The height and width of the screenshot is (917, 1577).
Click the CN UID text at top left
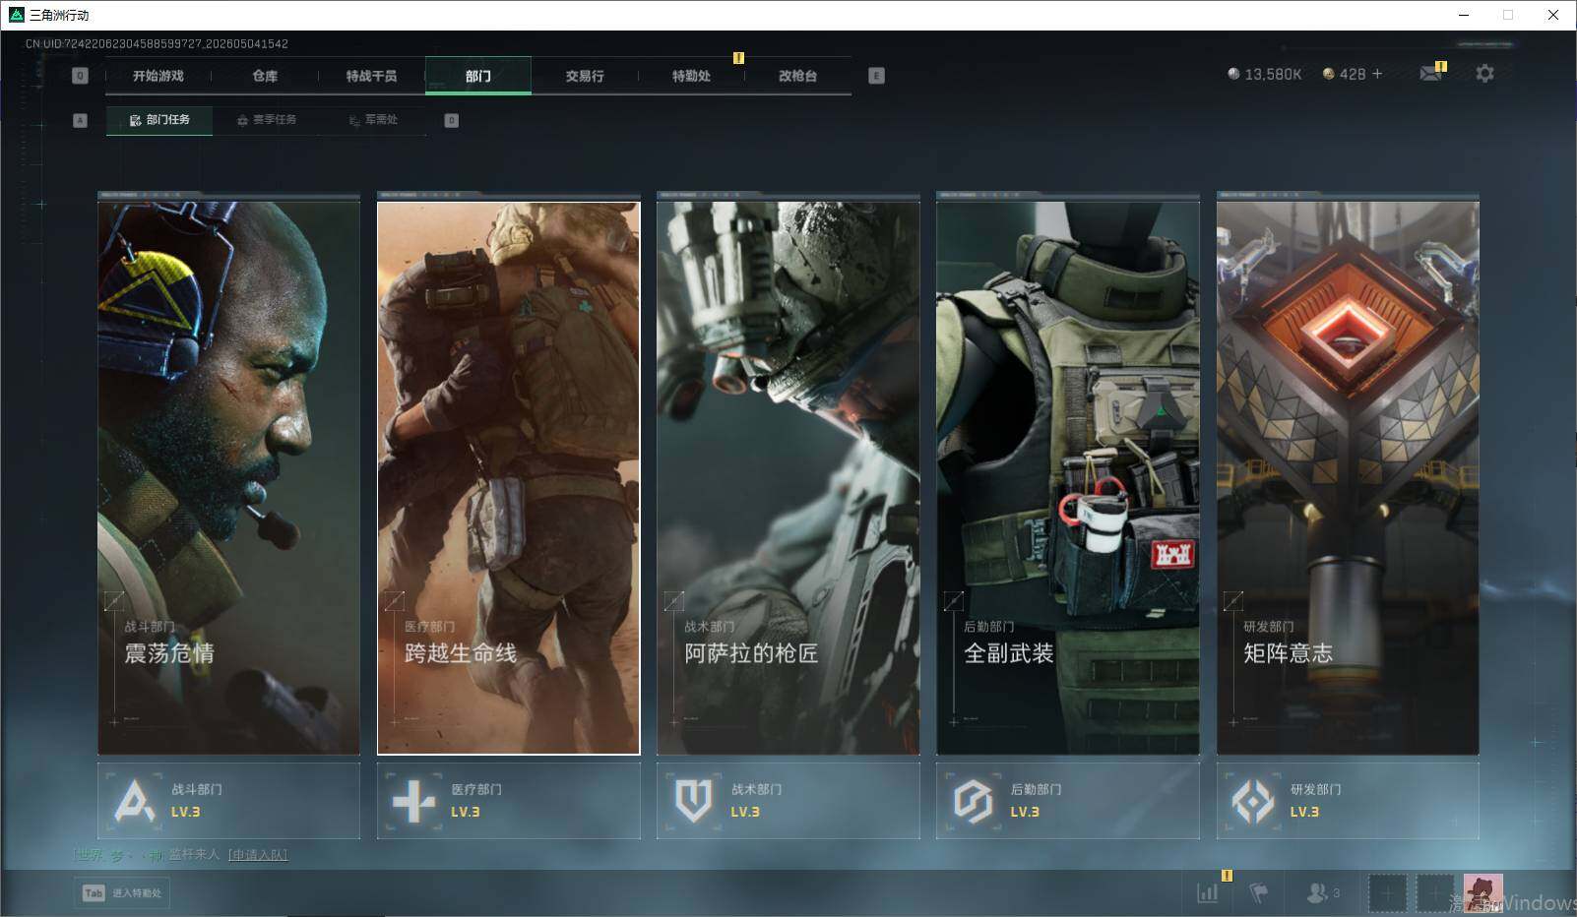tap(157, 44)
